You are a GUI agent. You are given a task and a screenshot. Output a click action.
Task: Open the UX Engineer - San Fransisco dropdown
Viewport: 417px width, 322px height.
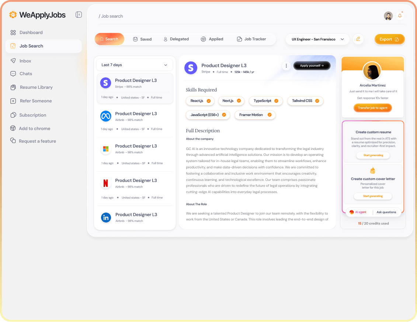(x=317, y=39)
